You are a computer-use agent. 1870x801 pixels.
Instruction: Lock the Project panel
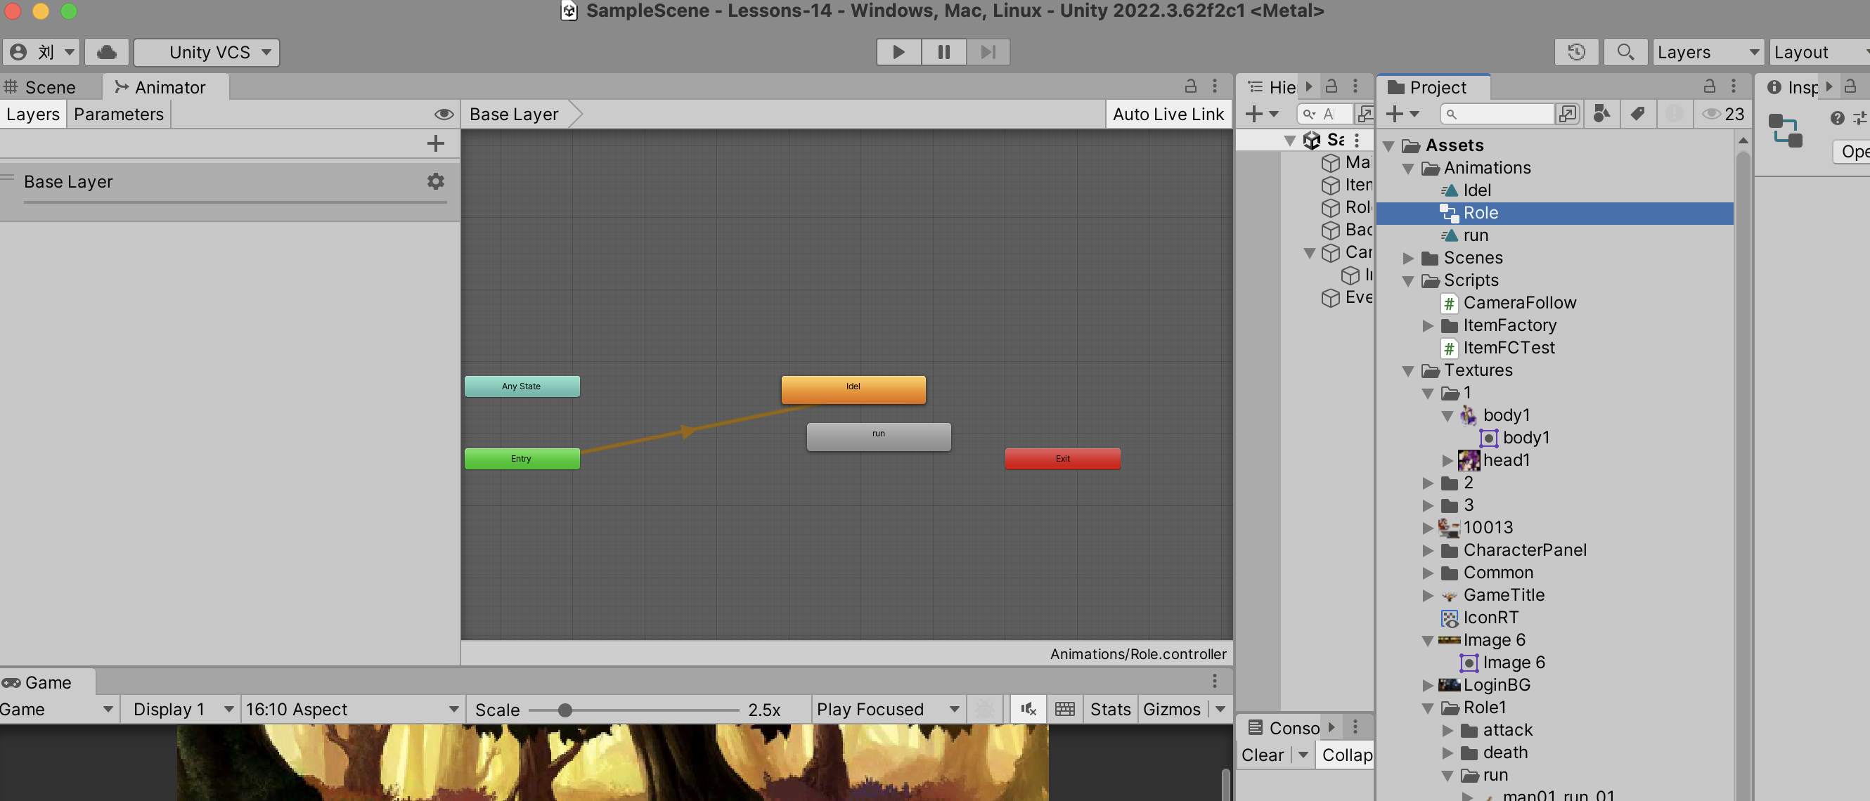click(x=1709, y=86)
